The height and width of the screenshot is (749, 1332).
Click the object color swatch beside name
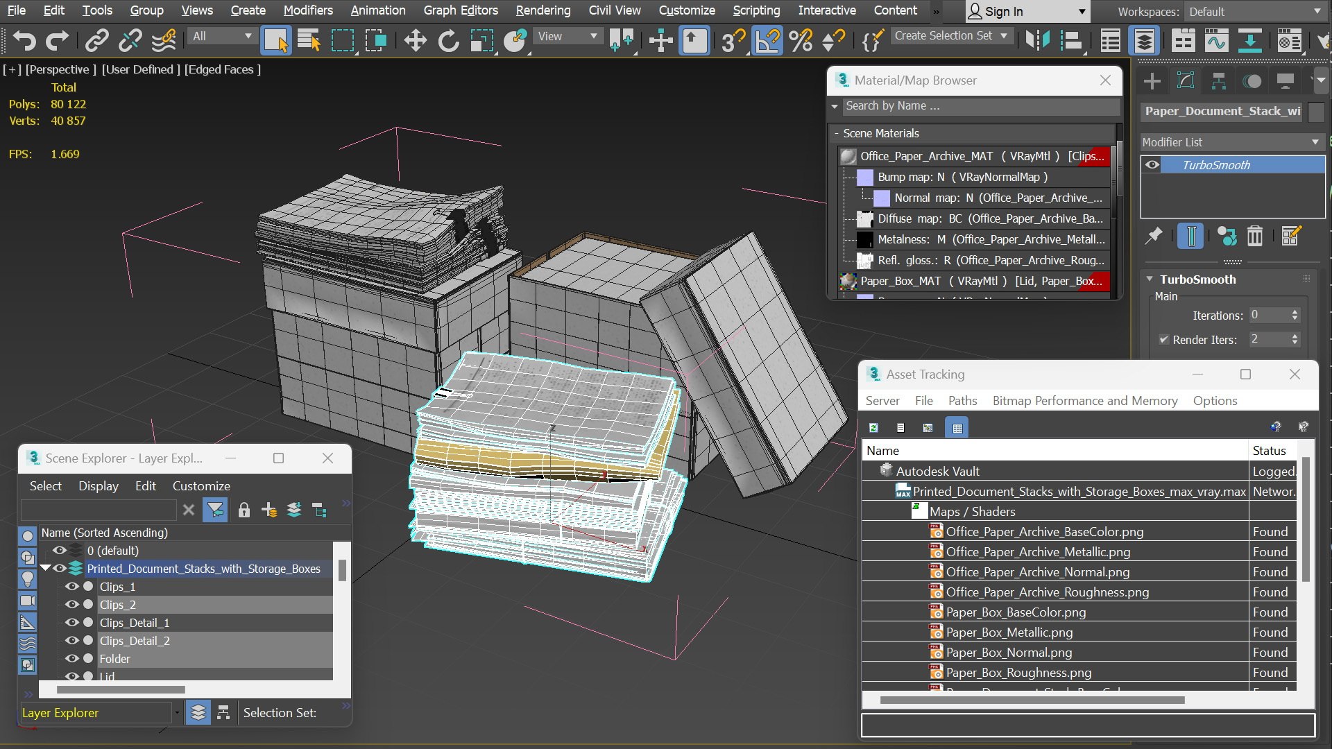(1316, 112)
